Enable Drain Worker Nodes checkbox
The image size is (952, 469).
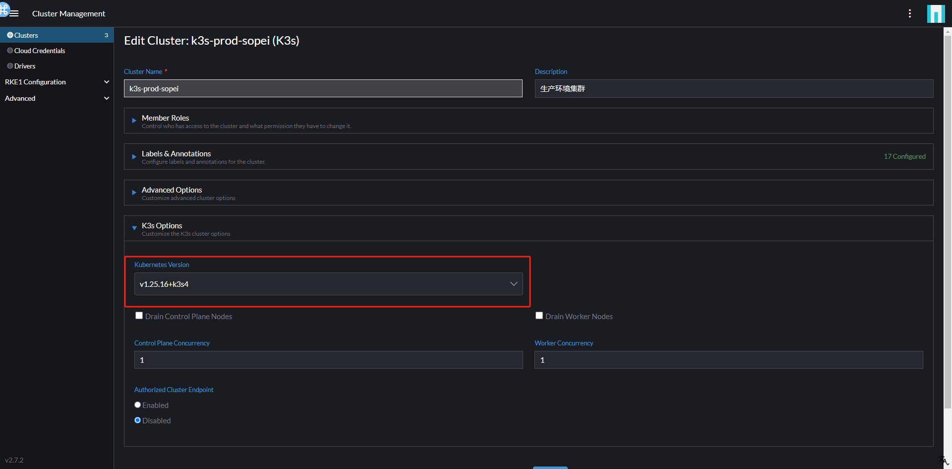coord(539,316)
